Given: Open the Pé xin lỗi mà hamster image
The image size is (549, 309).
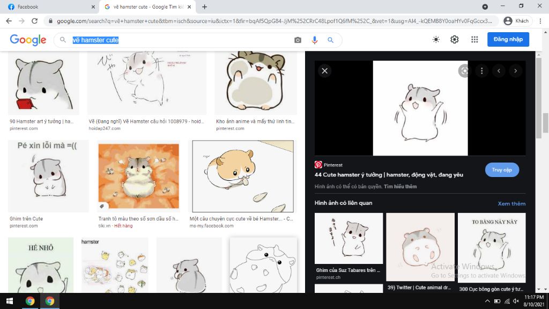Looking at the screenshot, I should tap(48, 176).
